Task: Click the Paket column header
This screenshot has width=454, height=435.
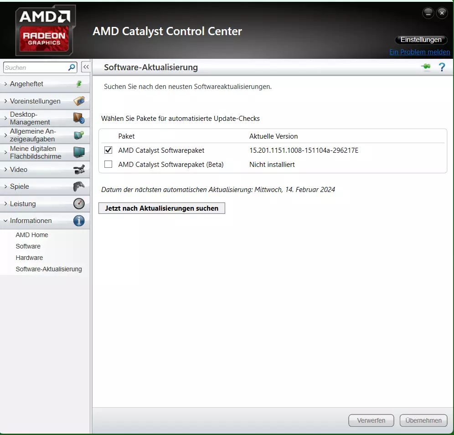Action: (x=127, y=136)
